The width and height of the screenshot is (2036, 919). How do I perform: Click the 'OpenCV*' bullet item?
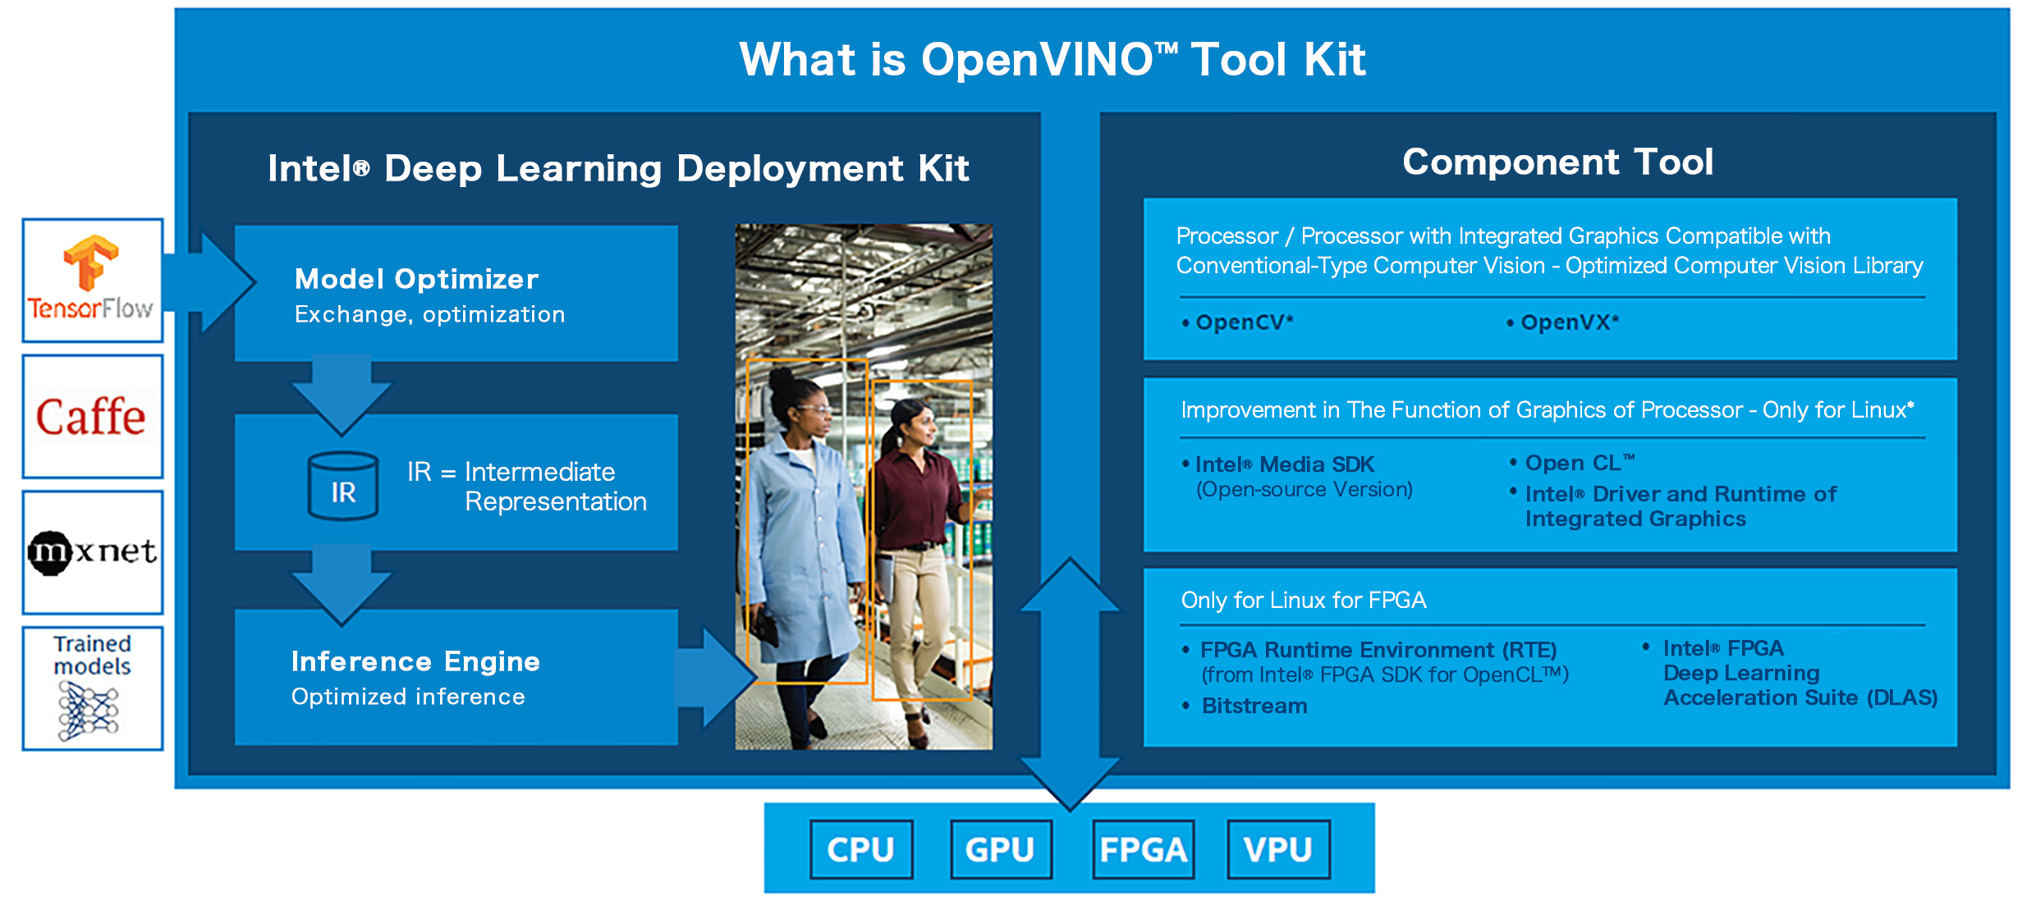pos(1237,322)
